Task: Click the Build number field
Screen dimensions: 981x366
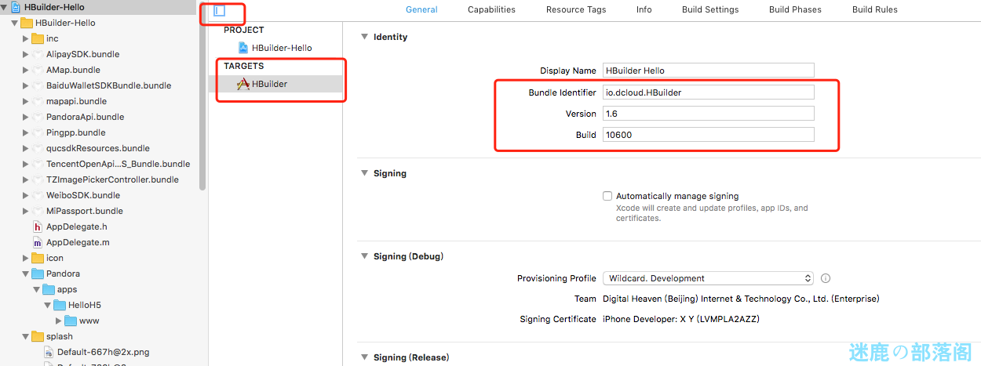Action: pyautogui.click(x=709, y=135)
